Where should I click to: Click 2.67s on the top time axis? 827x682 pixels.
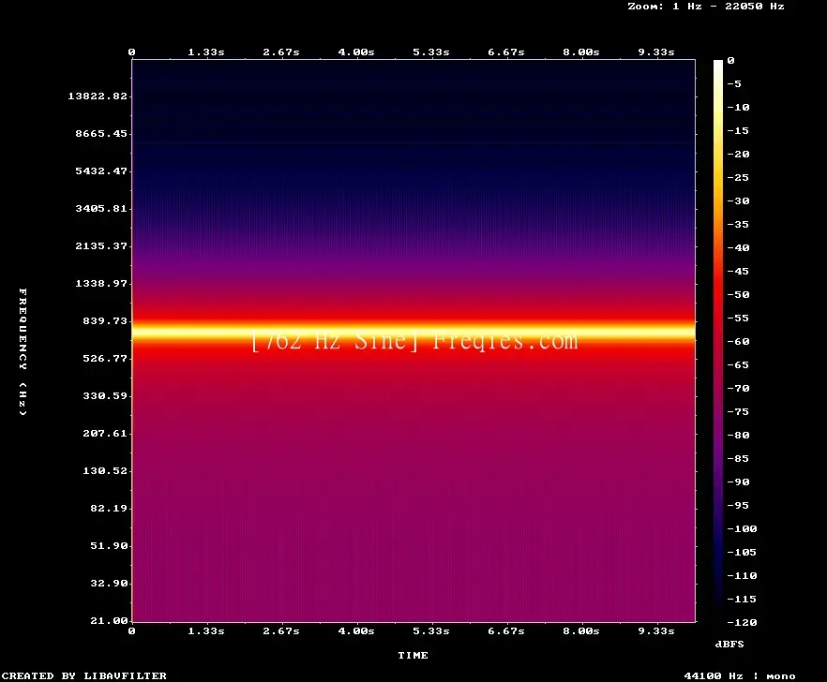click(x=281, y=52)
